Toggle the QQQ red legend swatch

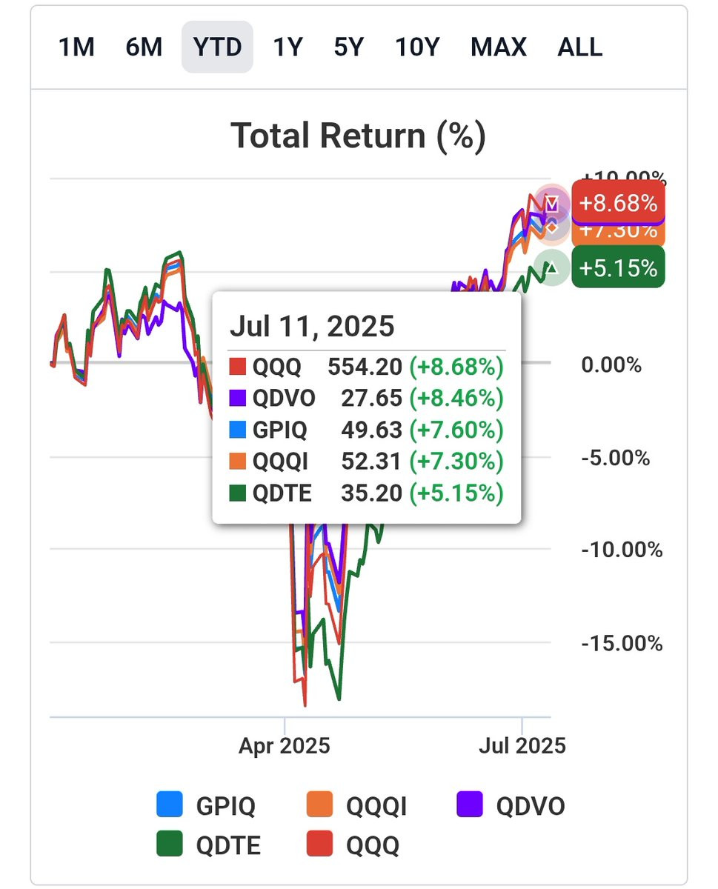(x=319, y=845)
